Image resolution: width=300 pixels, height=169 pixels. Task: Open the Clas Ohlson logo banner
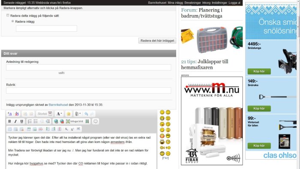(x=280, y=155)
